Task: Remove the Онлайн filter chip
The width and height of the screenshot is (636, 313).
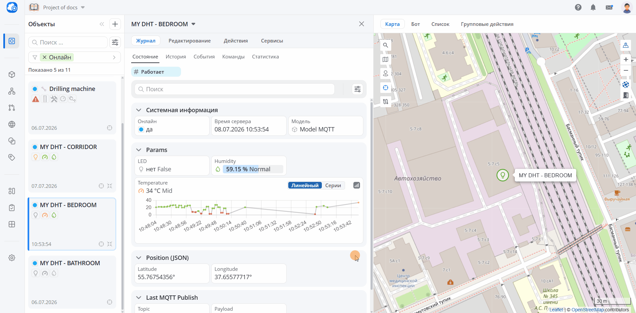Action: coord(45,57)
